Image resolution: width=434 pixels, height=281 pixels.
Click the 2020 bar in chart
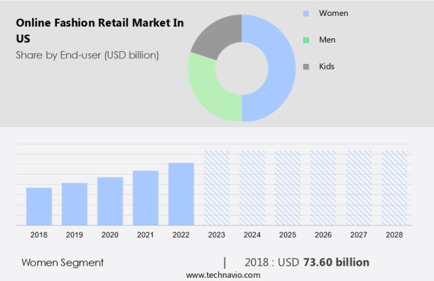110,201
